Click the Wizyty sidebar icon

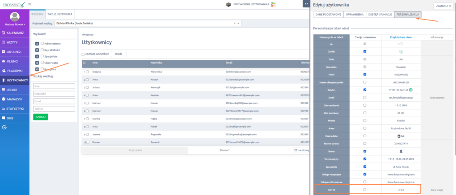(4, 42)
